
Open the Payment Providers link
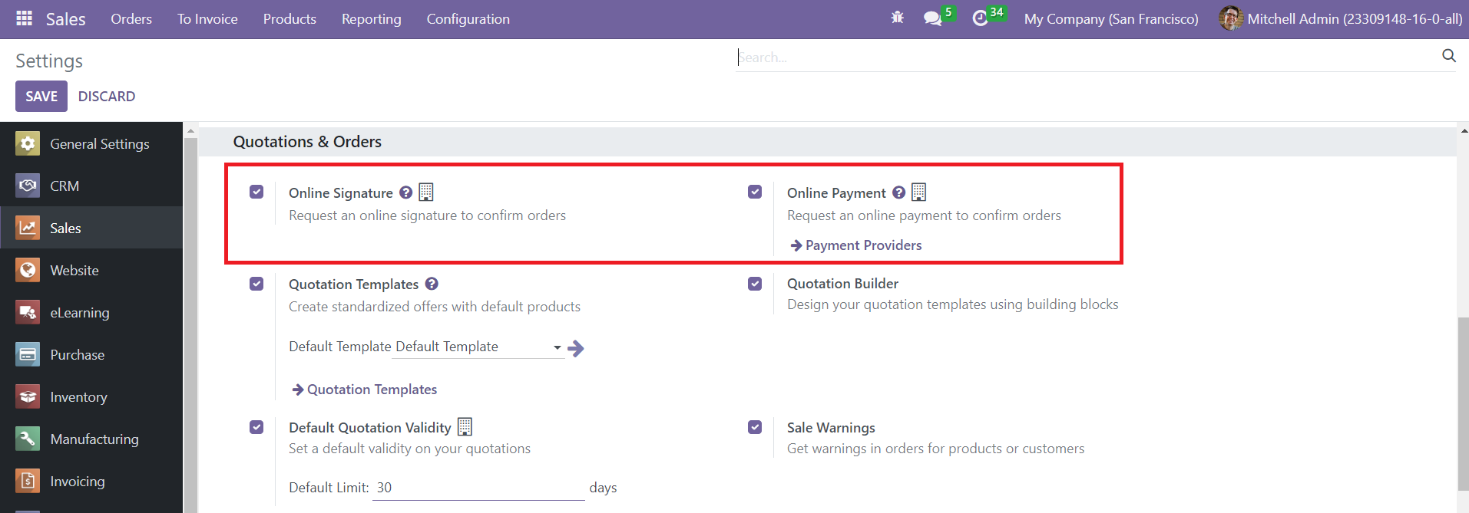pos(862,245)
